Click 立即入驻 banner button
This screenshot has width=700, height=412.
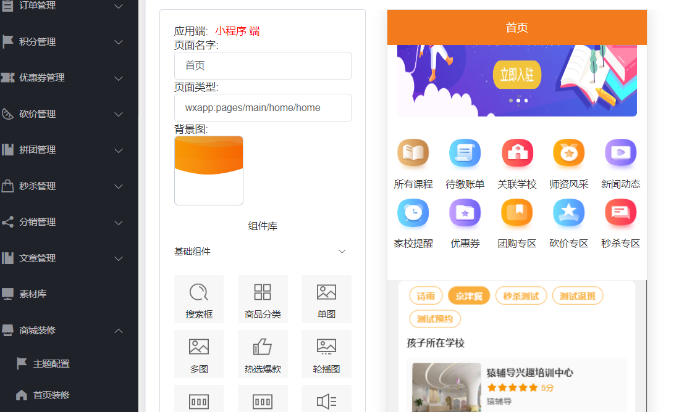(517, 75)
